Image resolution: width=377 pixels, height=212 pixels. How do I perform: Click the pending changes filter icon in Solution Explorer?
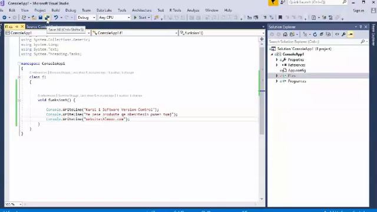(x=305, y=34)
